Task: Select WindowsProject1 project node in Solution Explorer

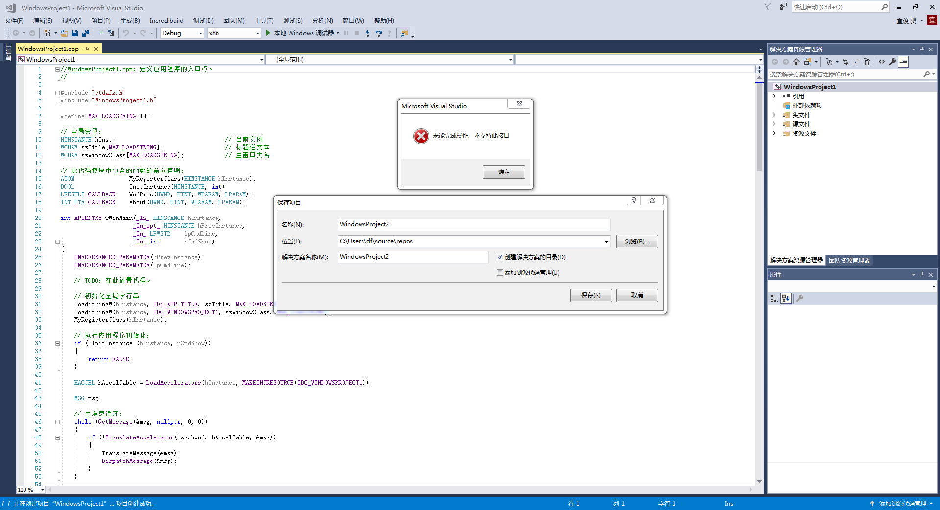Action: (810, 87)
